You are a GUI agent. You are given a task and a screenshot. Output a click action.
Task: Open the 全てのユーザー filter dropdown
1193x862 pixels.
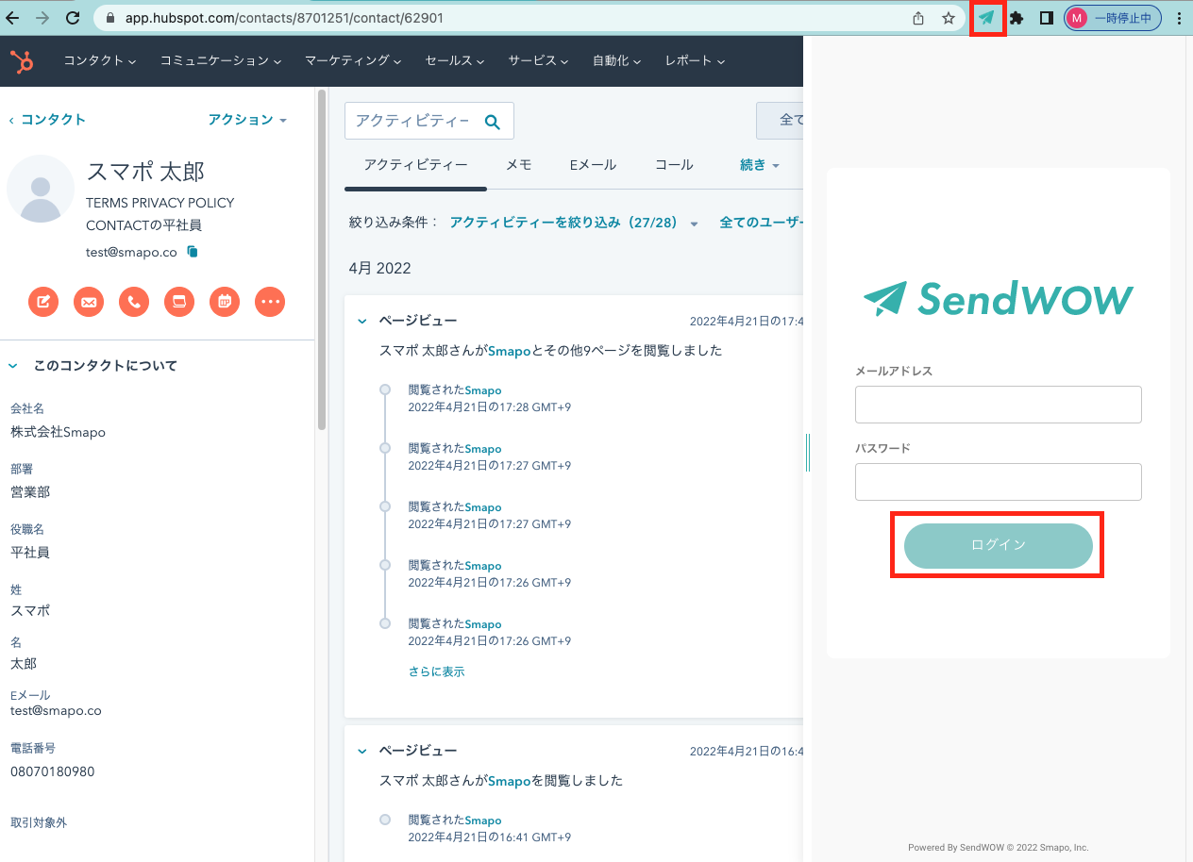tap(761, 223)
